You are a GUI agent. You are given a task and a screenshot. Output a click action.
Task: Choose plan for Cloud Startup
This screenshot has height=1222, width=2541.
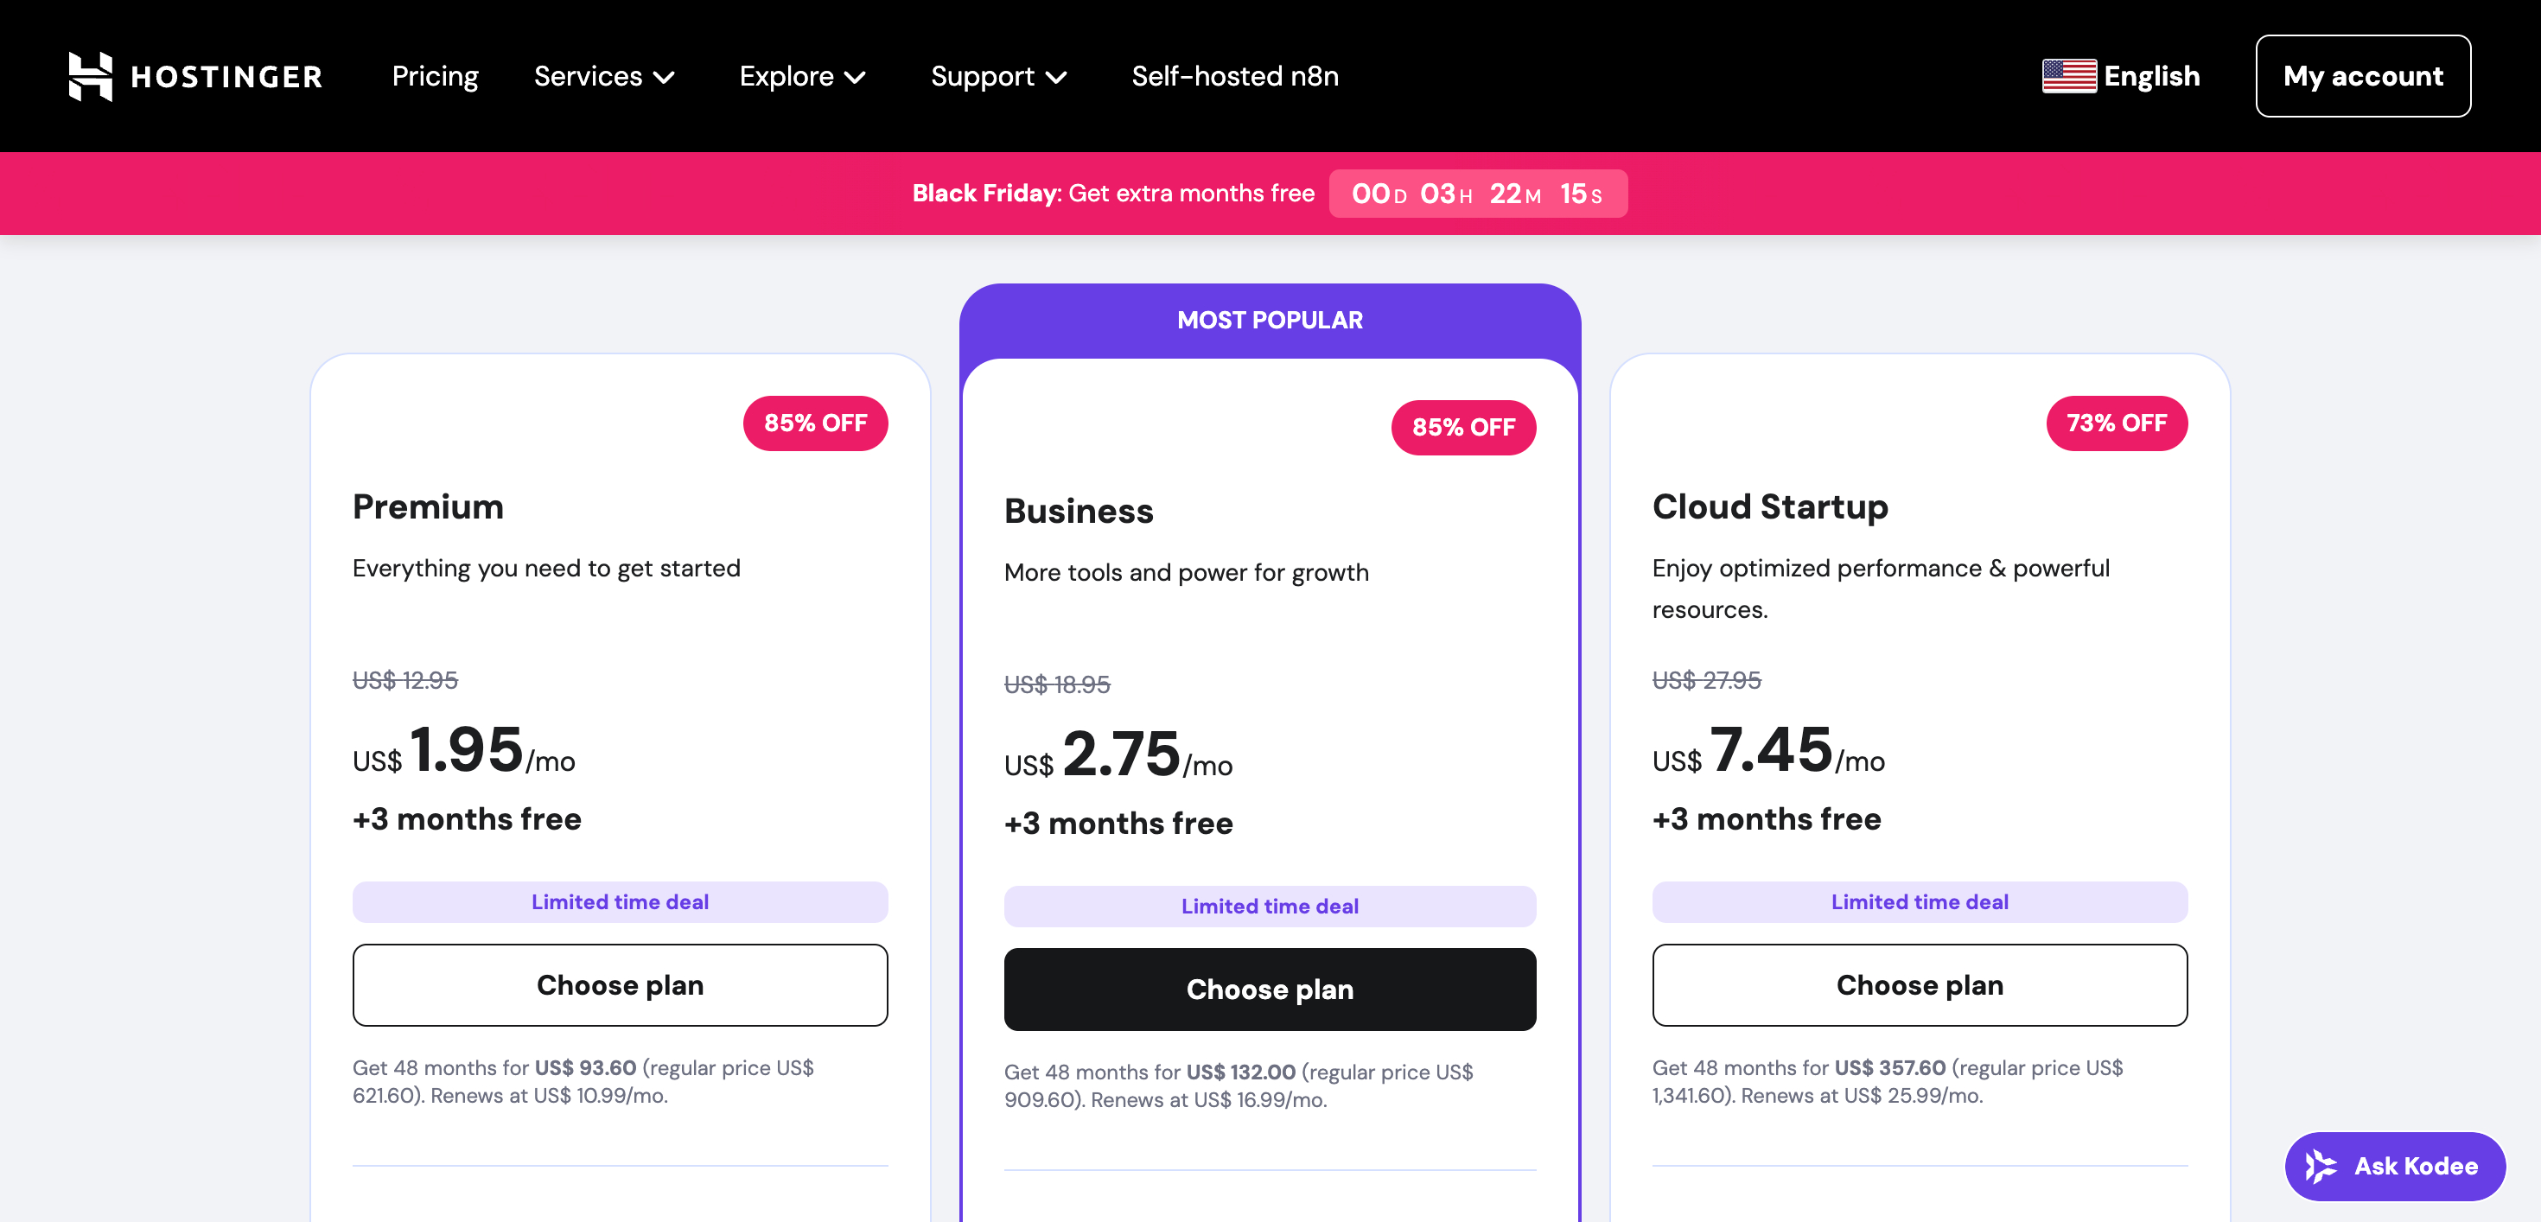coord(1920,984)
